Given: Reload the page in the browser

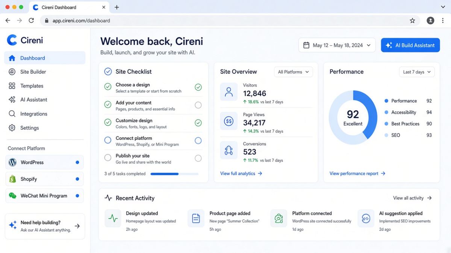Looking at the screenshot, I should pos(31,21).
